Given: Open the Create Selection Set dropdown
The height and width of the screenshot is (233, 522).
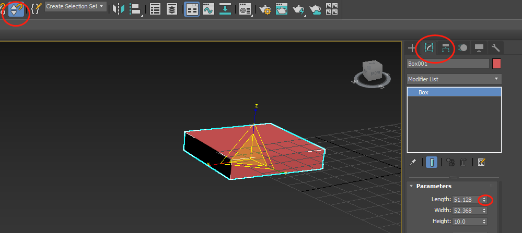Looking at the screenshot, I should [76, 6].
